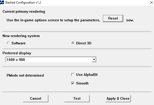Click the Slashed Configuration app icon
154x105 pixels.
pyautogui.click(x=3, y=2)
